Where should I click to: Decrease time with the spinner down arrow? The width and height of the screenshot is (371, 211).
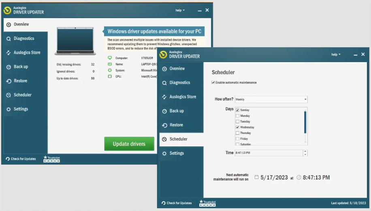(305, 155)
